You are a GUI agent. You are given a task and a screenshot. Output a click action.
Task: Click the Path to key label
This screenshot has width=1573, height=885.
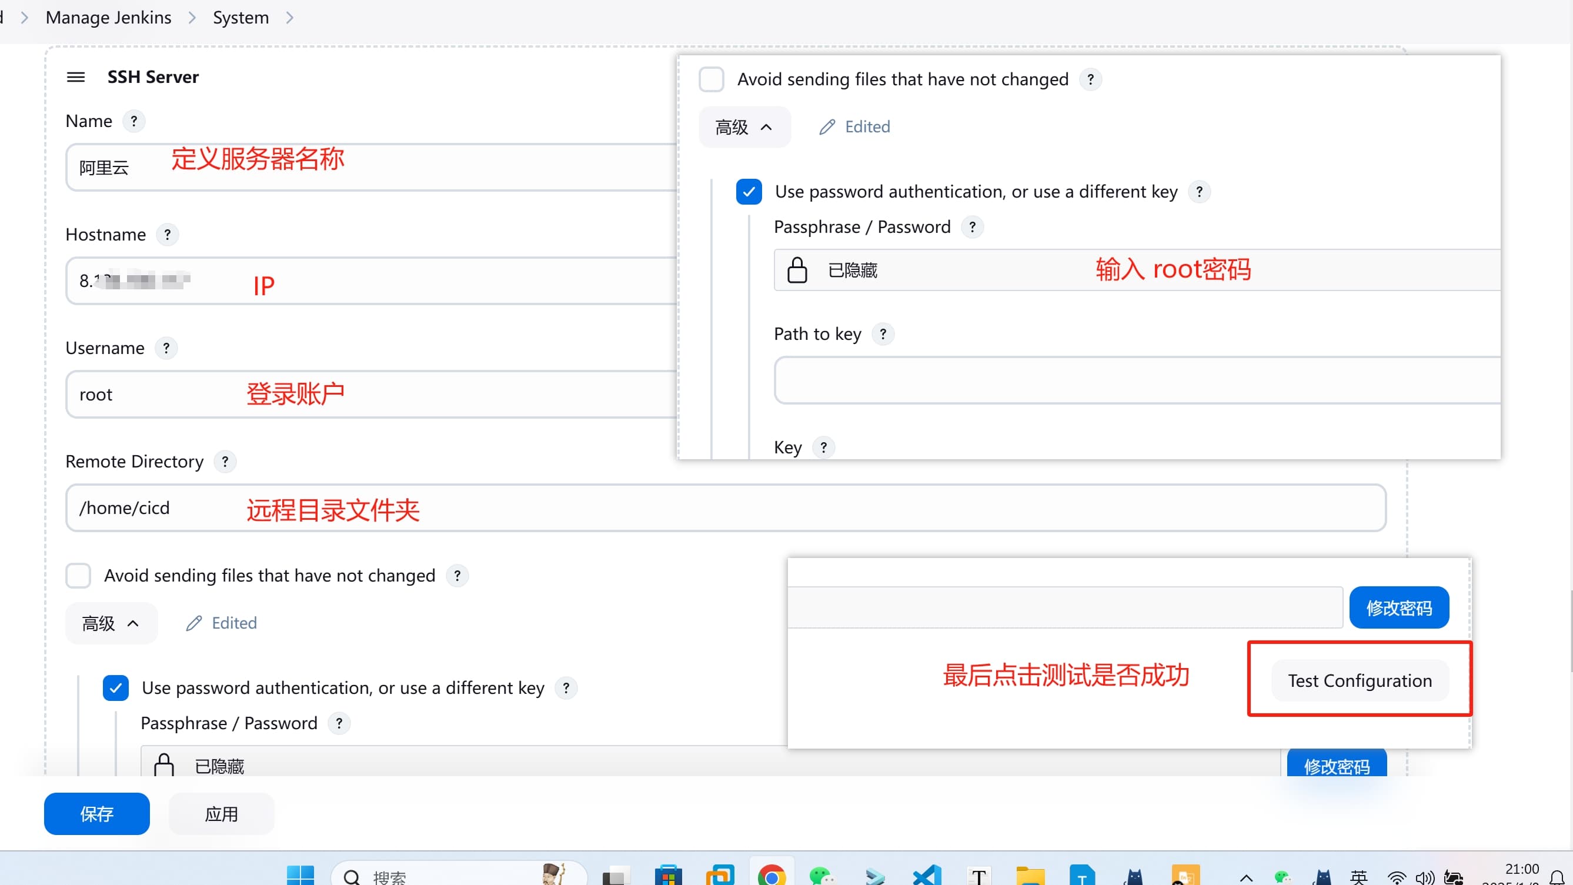[817, 334]
